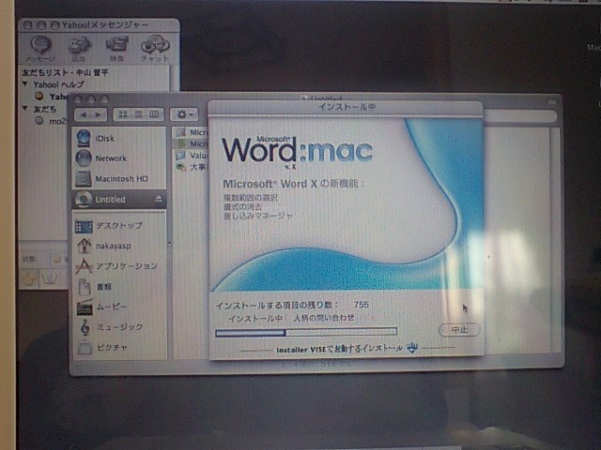Open the video icon in Yahoo Messenger

pos(116,49)
